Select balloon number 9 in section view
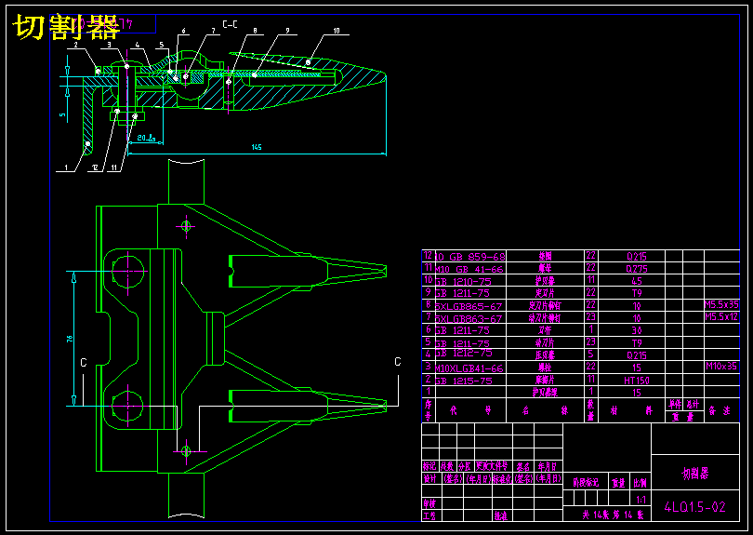Viewport: 753px width, 535px height. pos(287,31)
